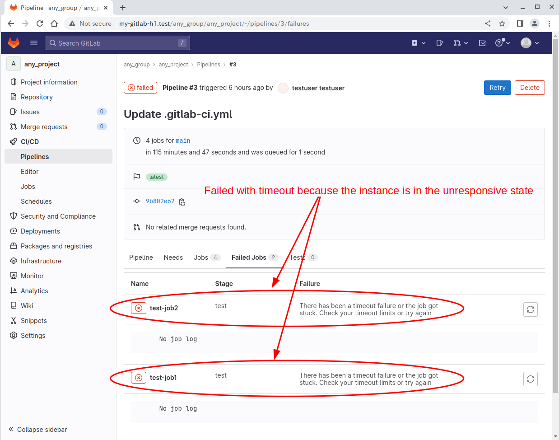Open the 9b802e62 commit link
This screenshot has height=440, width=559.
160,201
